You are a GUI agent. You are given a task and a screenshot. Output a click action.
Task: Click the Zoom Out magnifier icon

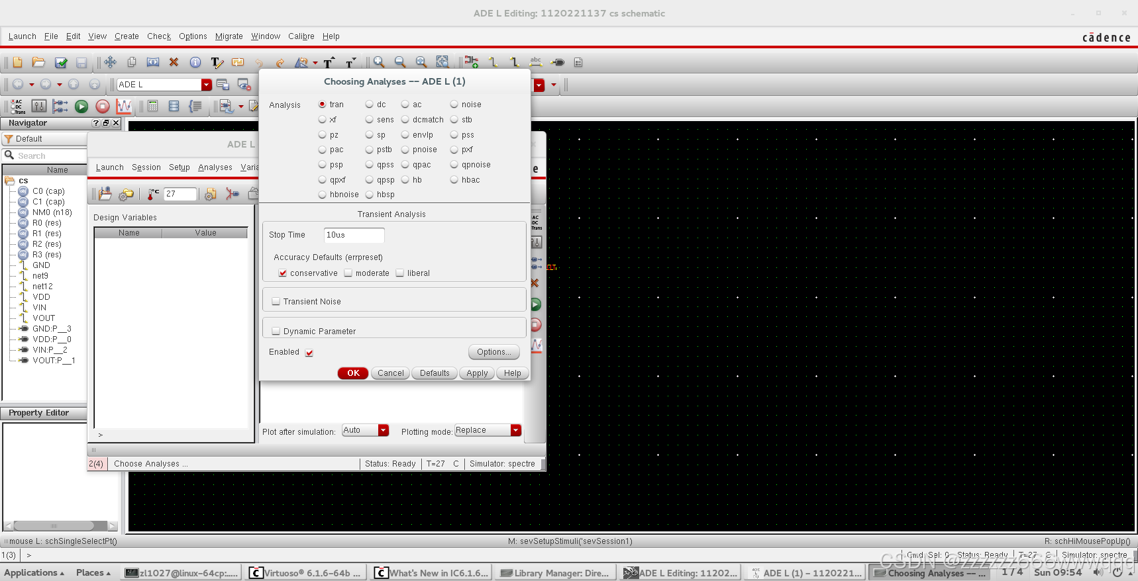pyautogui.click(x=400, y=62)
